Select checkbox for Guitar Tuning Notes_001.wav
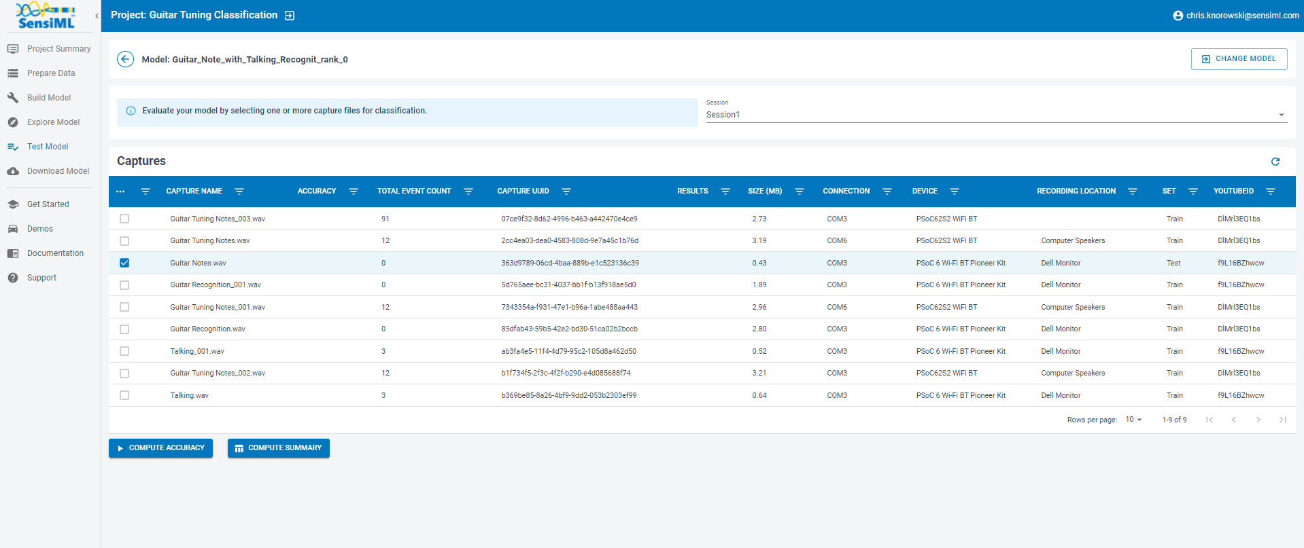The height and width of the screenshot is (548, 1304). tap(124, 307)
